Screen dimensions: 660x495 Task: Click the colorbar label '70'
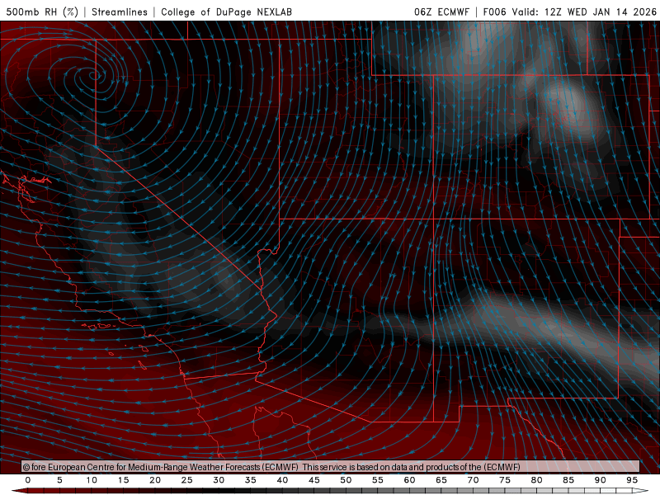473,480
